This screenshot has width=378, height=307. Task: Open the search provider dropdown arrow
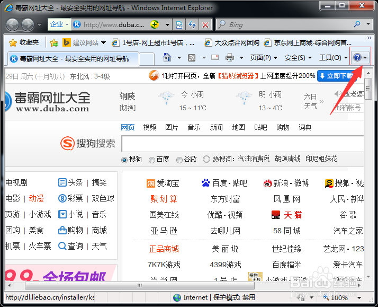click(368, 24)
